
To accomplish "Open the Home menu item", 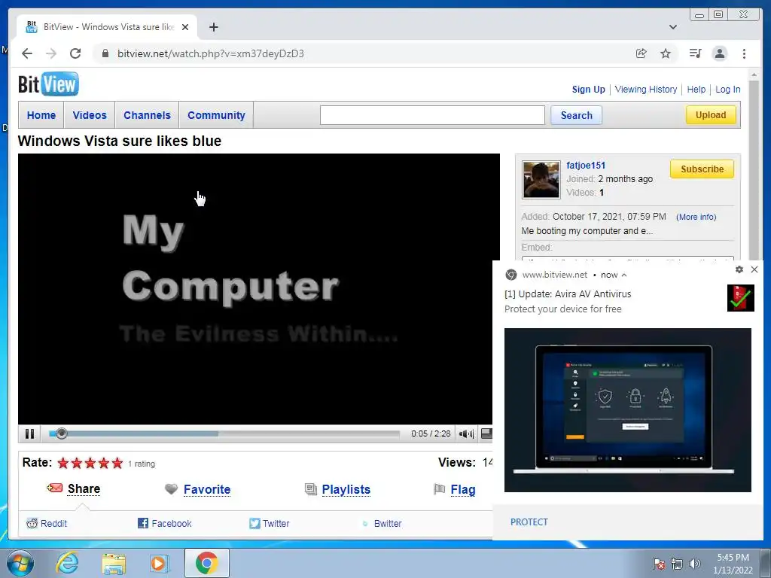I will coord(41,115).
